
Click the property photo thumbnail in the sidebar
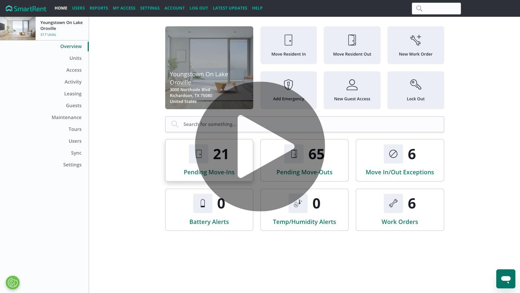click(18, 29)
